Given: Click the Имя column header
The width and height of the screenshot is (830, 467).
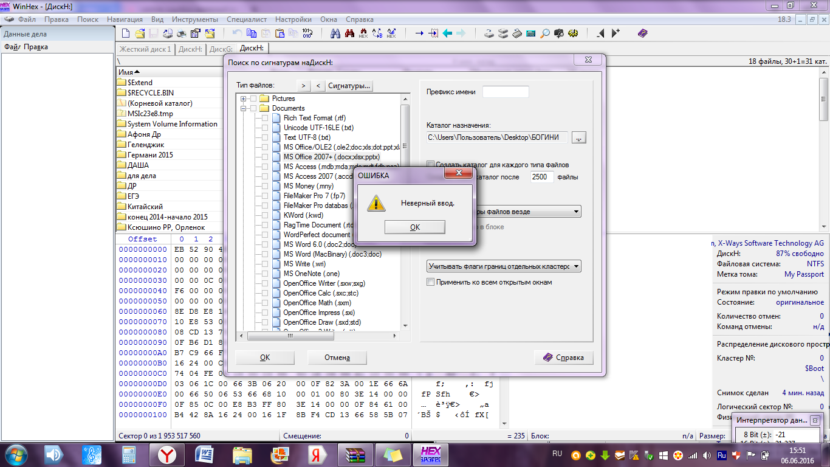Looking at the screenshot, I should [x=168, y=72].
